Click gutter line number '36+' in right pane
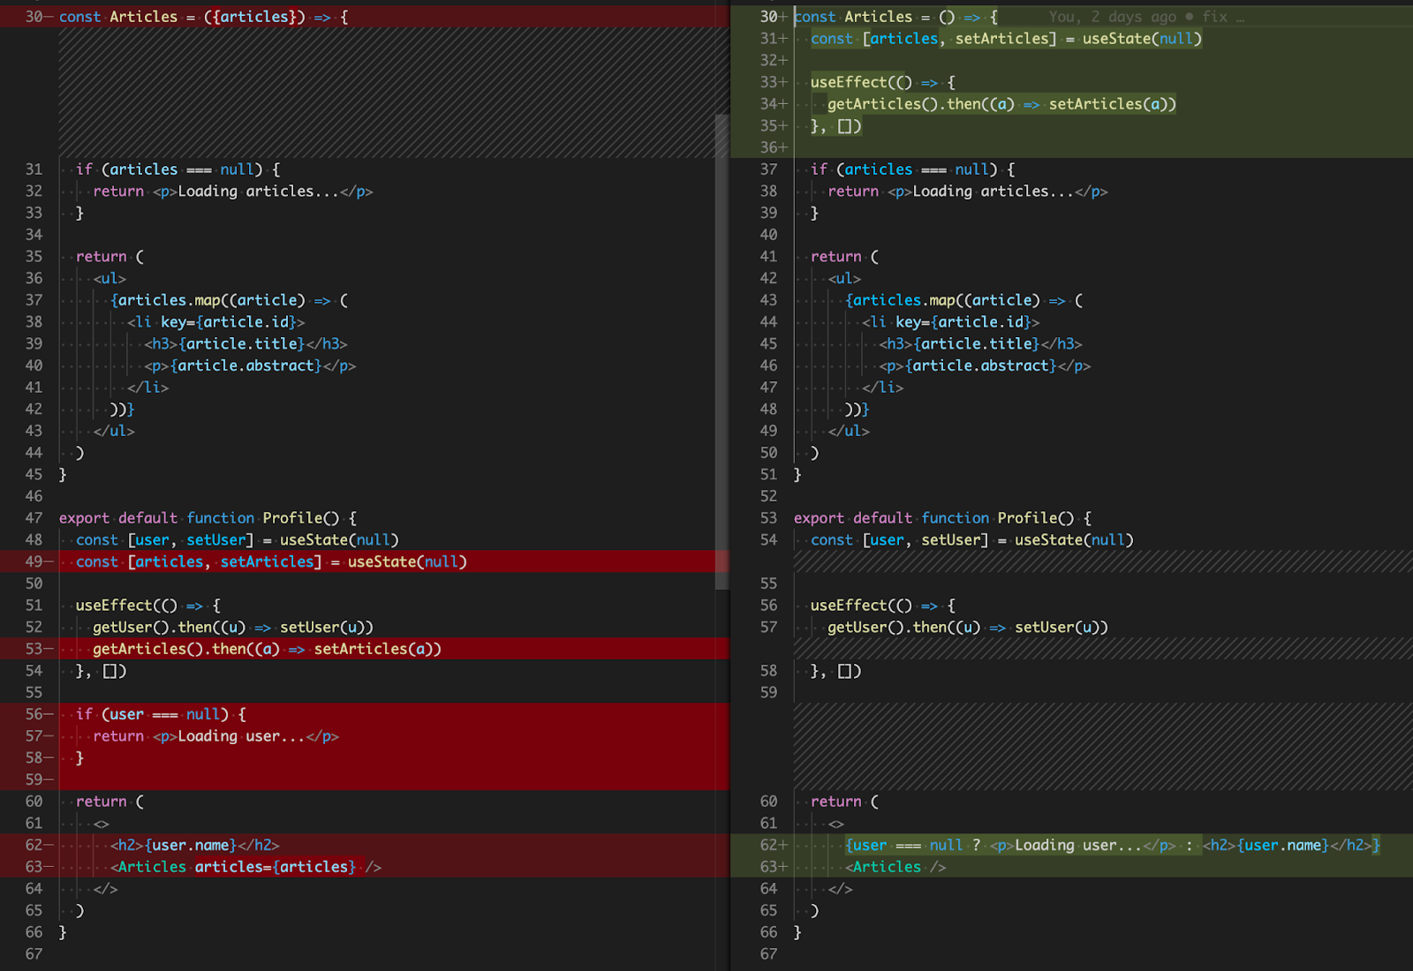This screenshot has height=971, width=1413. point(774,147)
